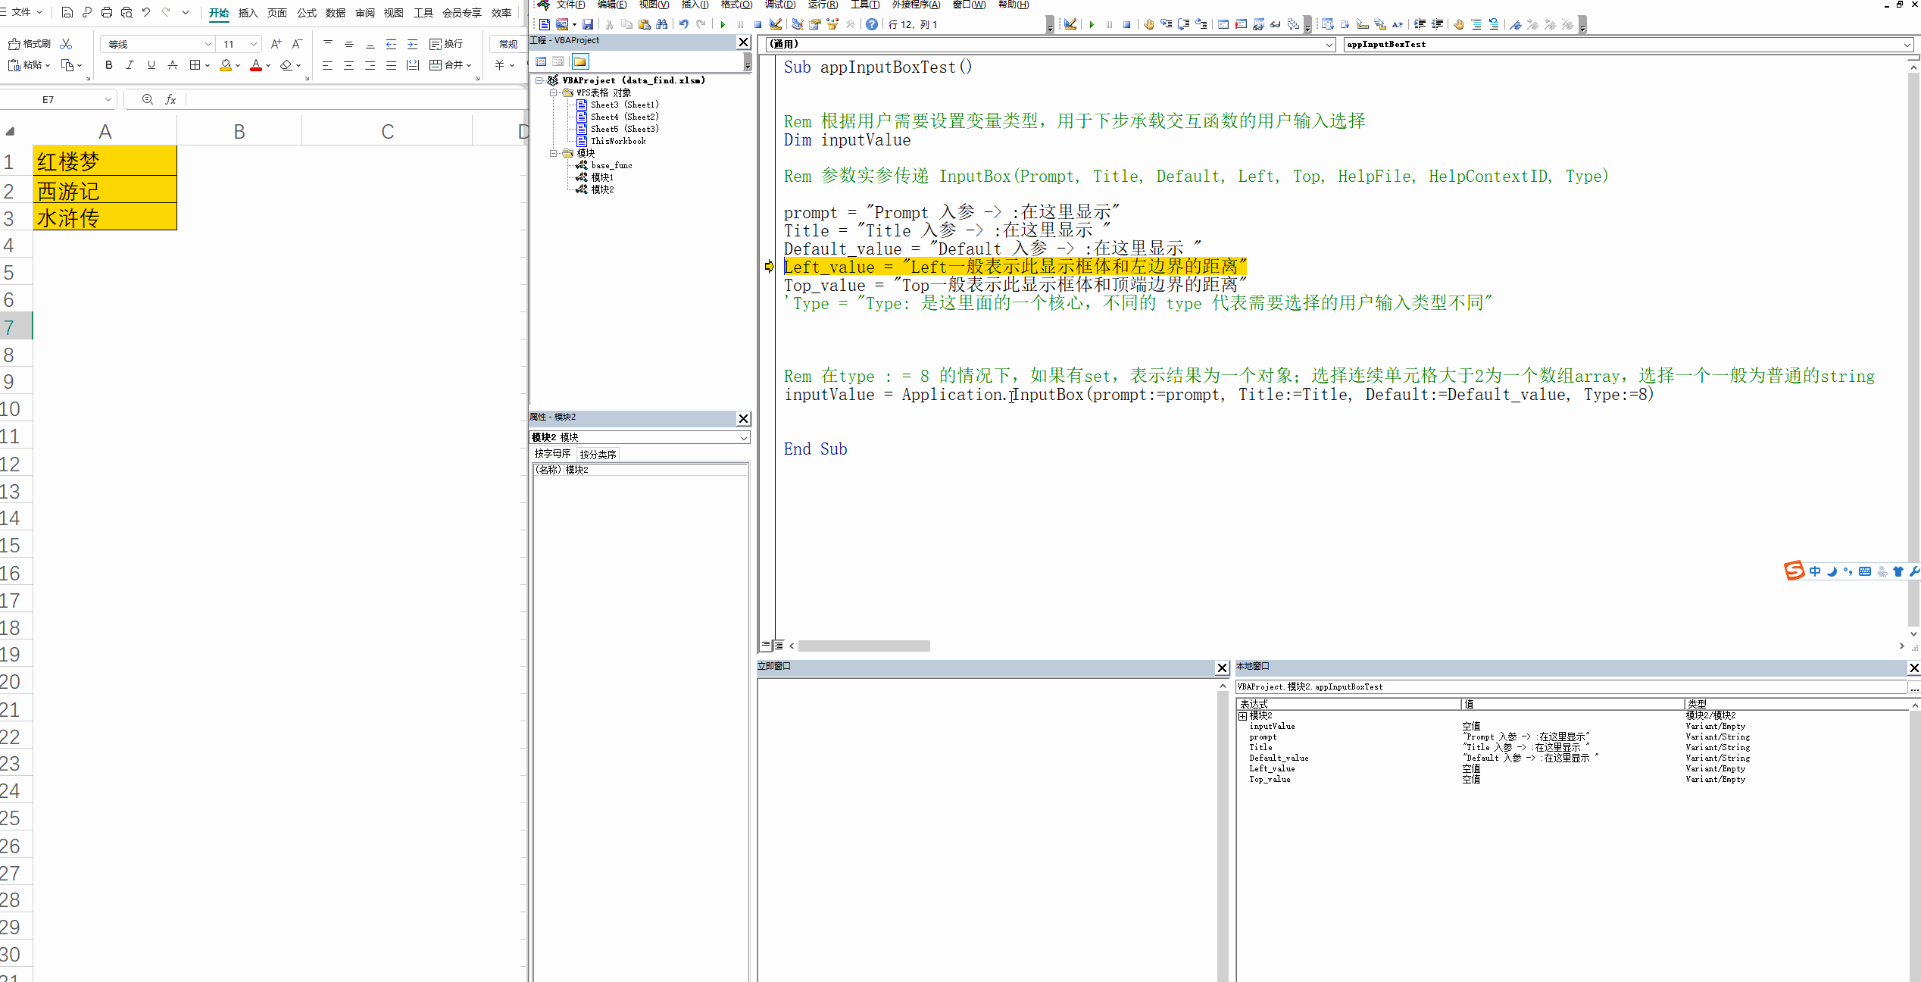Toggle Italic formatting in spreadsheet ribbon
This screenshot has width=1921, height=982.
pyautogui.click(x=130, y=65)
